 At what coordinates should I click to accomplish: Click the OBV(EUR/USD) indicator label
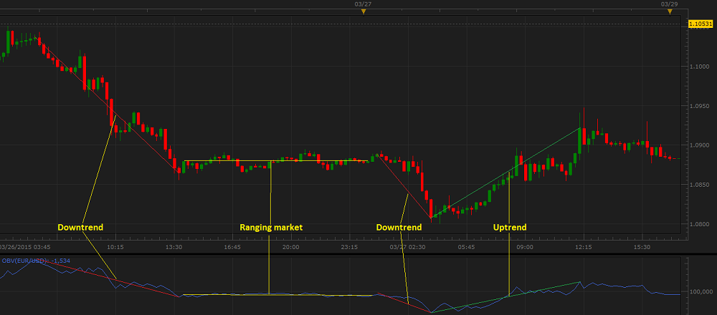[x=36, y=261]
